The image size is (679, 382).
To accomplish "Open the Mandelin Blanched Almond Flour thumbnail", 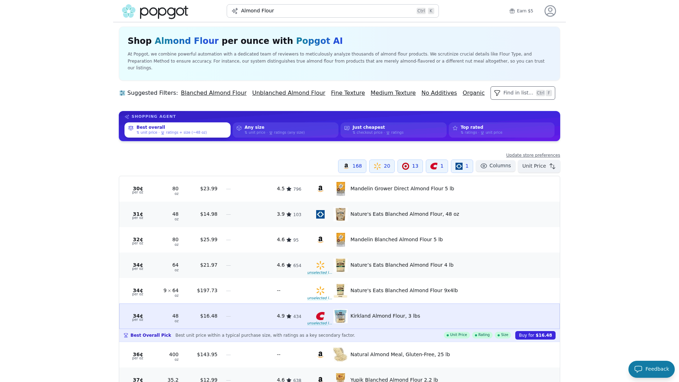I will coord(341,240).
